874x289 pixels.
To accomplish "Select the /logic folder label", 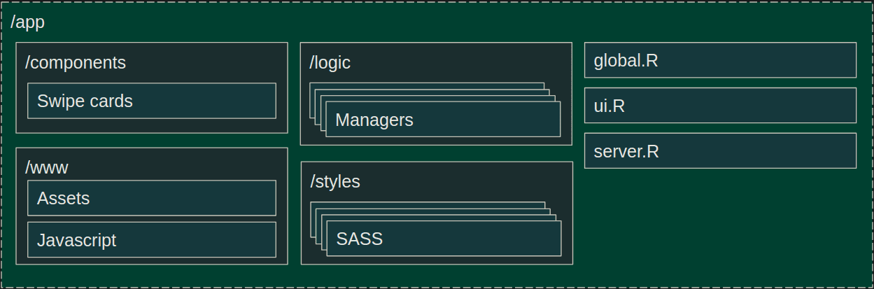I will (x=330, y=63).
